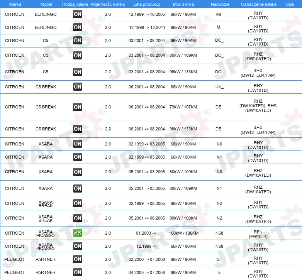Click ON fuel icon for C5 2.2 98kW

[78, 72]
